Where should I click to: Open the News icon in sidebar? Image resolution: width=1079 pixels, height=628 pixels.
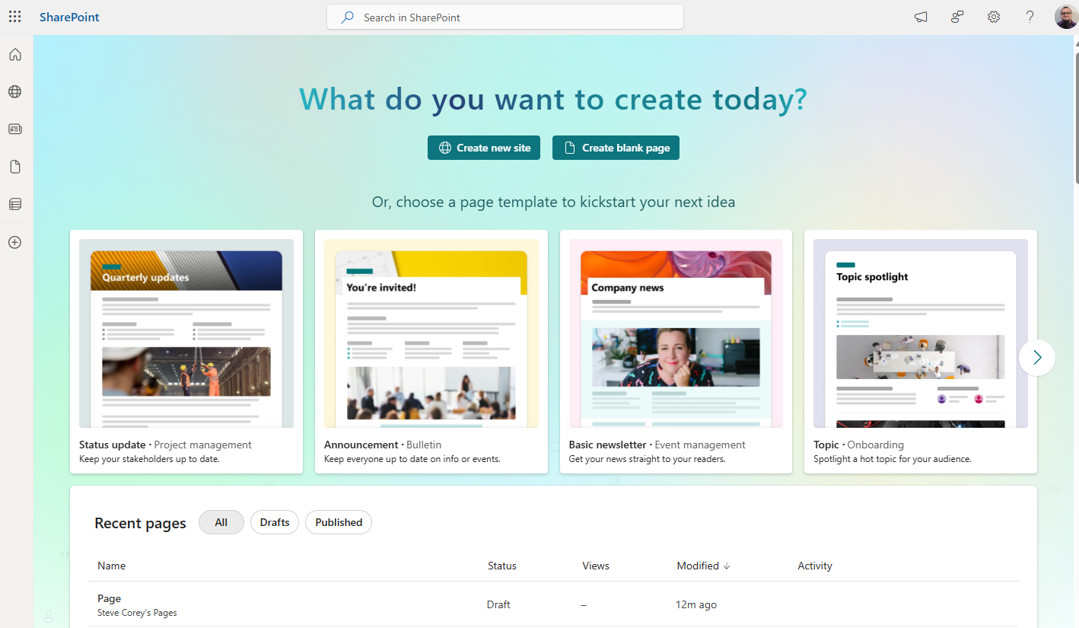pyautogui.click(x=15, y=129)
